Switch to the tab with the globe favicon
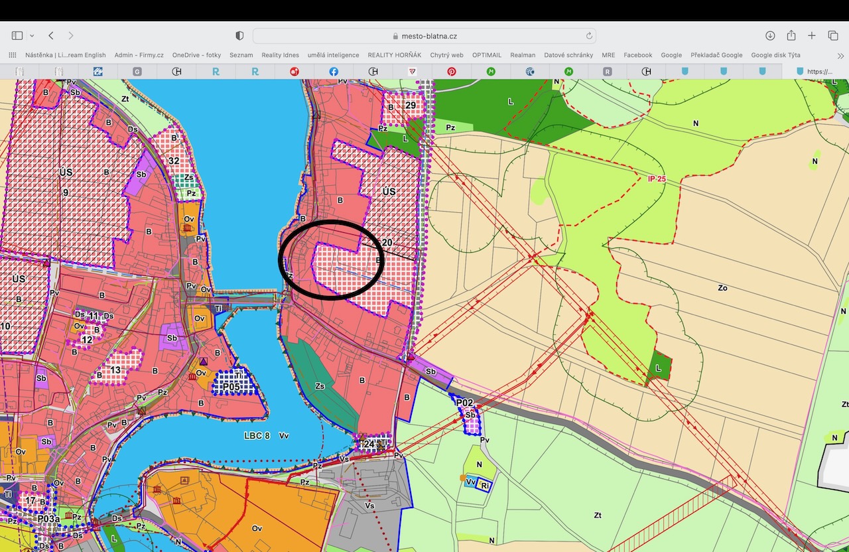This screenshot has width=849, height=552. pos(530,71)
